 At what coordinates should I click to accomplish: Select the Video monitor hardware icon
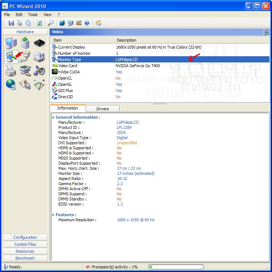[x=11, y=57]
